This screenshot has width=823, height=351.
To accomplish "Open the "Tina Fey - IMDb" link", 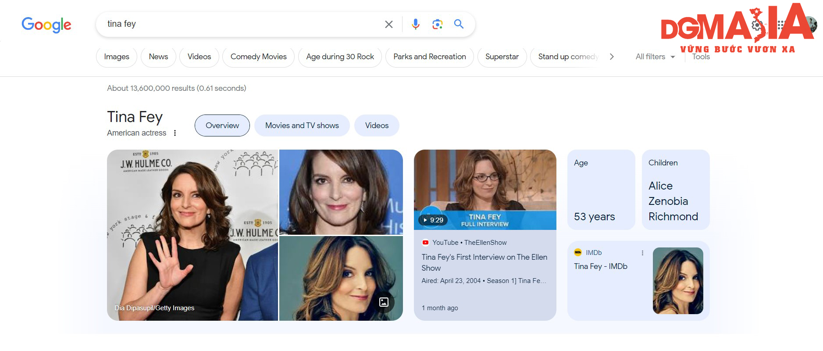I will point(601,266).
